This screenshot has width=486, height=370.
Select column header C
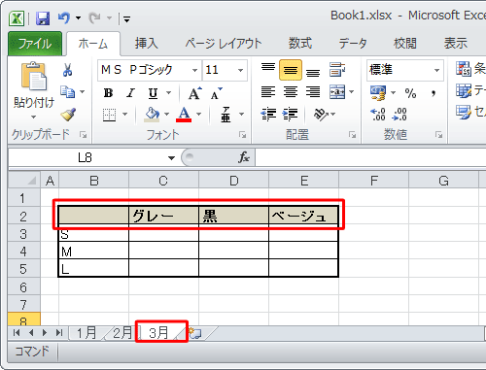[x=163, y=180]
